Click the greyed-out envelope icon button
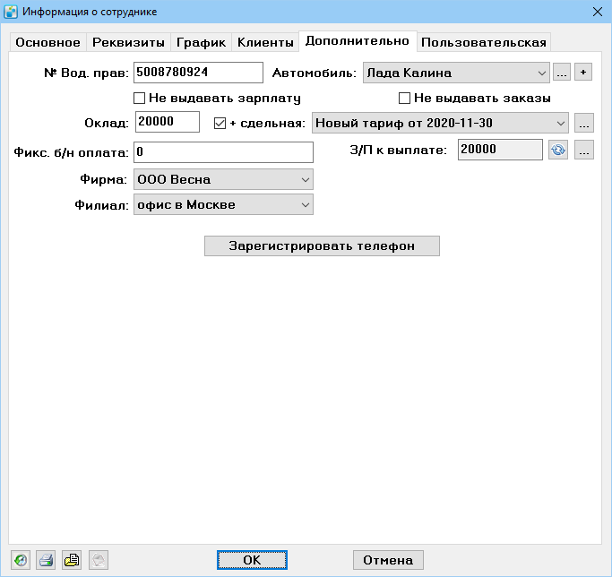 point(99,560)
